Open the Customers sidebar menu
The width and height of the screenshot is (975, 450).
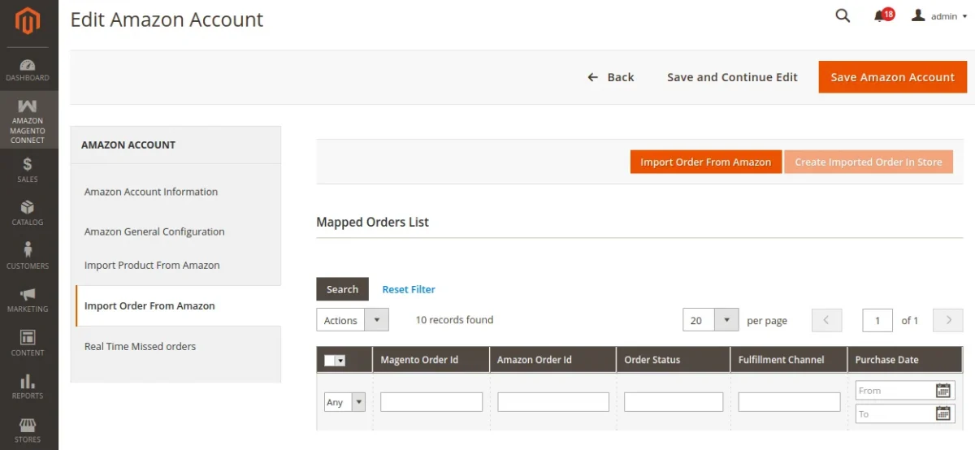tap(28, 256)
